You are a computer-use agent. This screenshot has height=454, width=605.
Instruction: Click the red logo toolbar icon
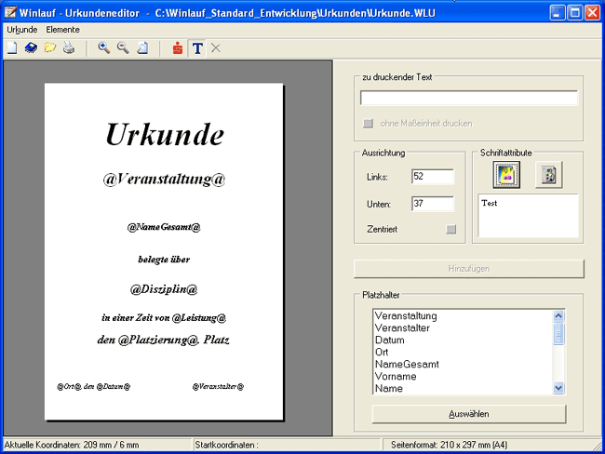coord(178,47)
